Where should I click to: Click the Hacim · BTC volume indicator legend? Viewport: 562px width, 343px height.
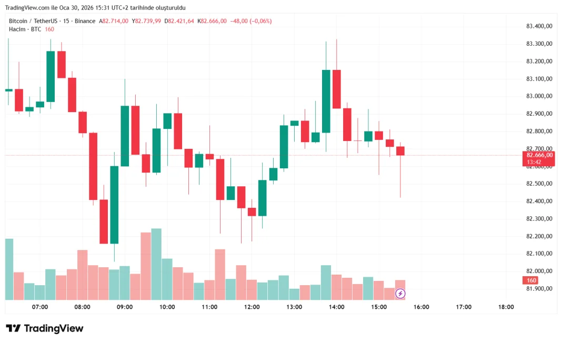coord(25,29)
